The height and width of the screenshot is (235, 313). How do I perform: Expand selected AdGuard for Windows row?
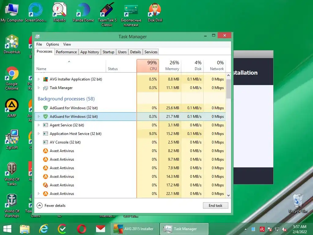click(x=39, y=117)
